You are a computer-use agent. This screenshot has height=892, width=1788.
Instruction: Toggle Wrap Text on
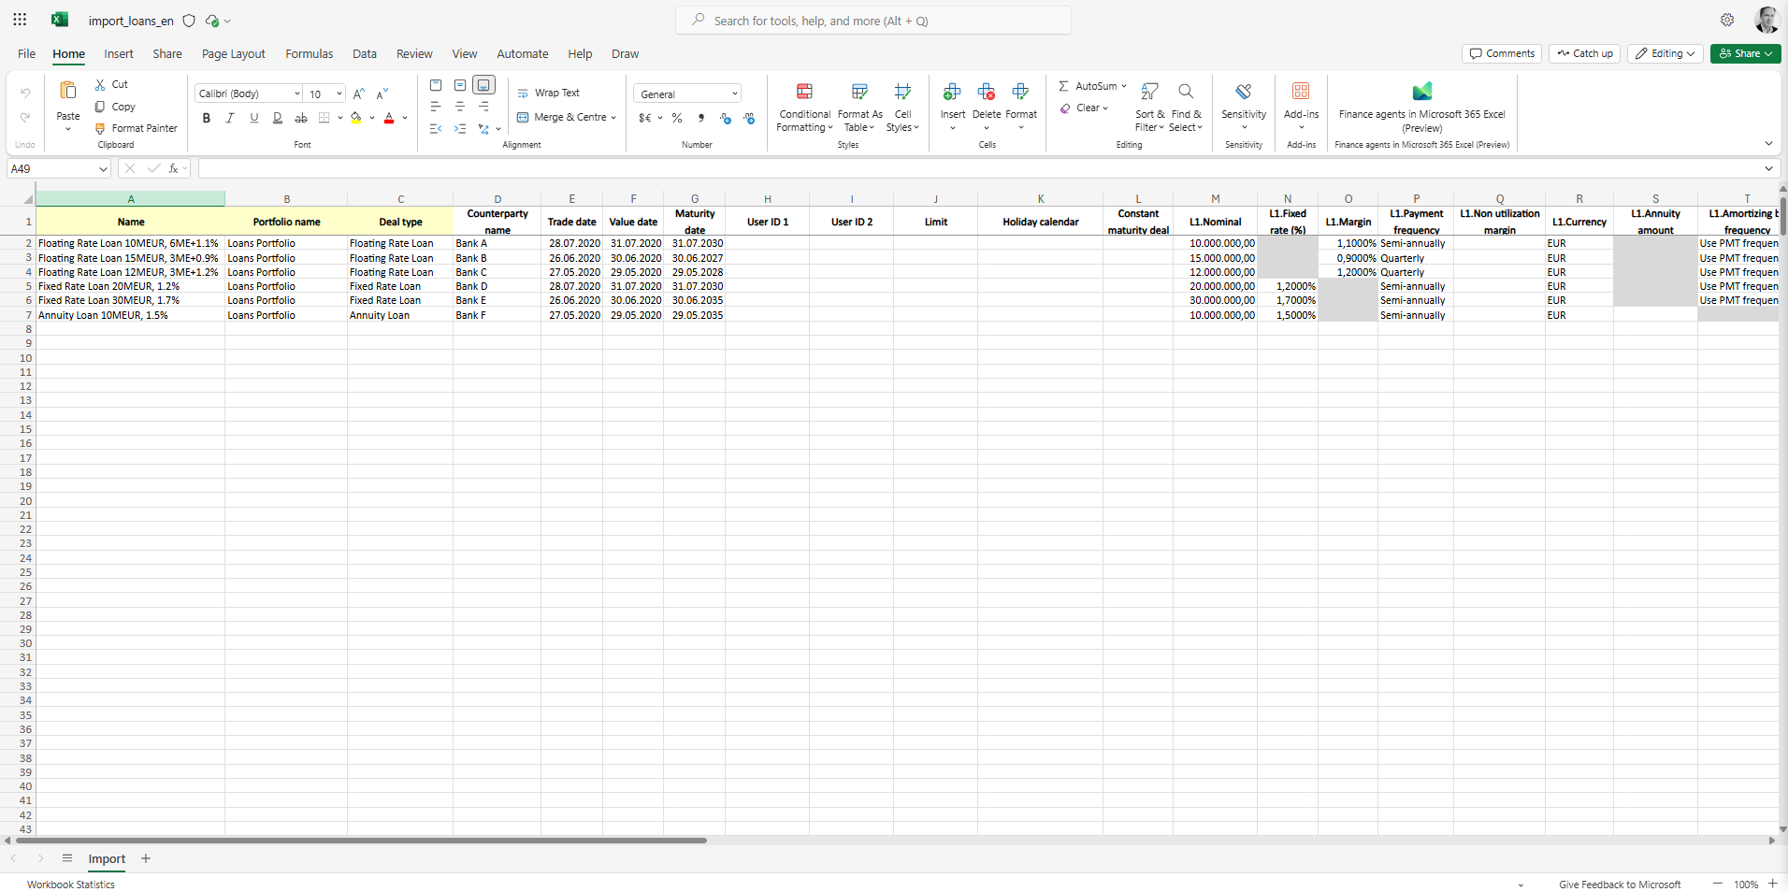click(548, 94)
